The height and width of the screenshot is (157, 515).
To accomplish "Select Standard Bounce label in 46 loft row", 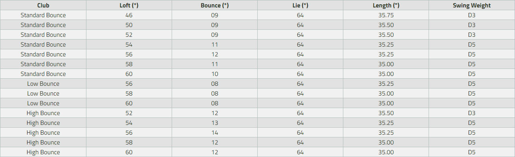I will [x=43, y=15].
